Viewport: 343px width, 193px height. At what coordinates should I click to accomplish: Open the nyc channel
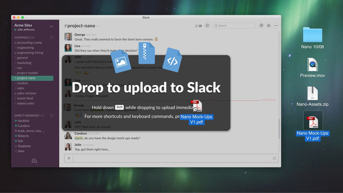point(19,68)
